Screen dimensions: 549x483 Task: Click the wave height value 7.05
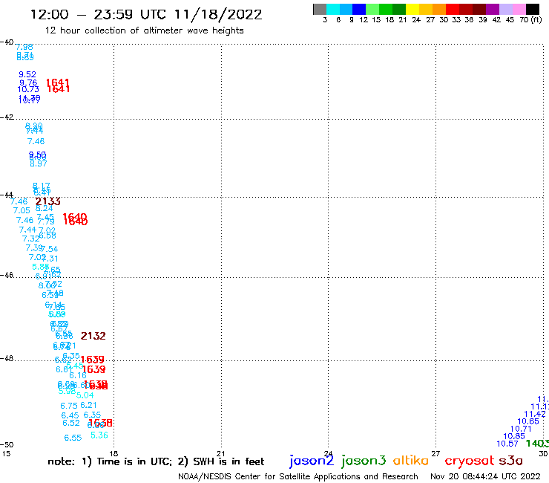point(22,210)
